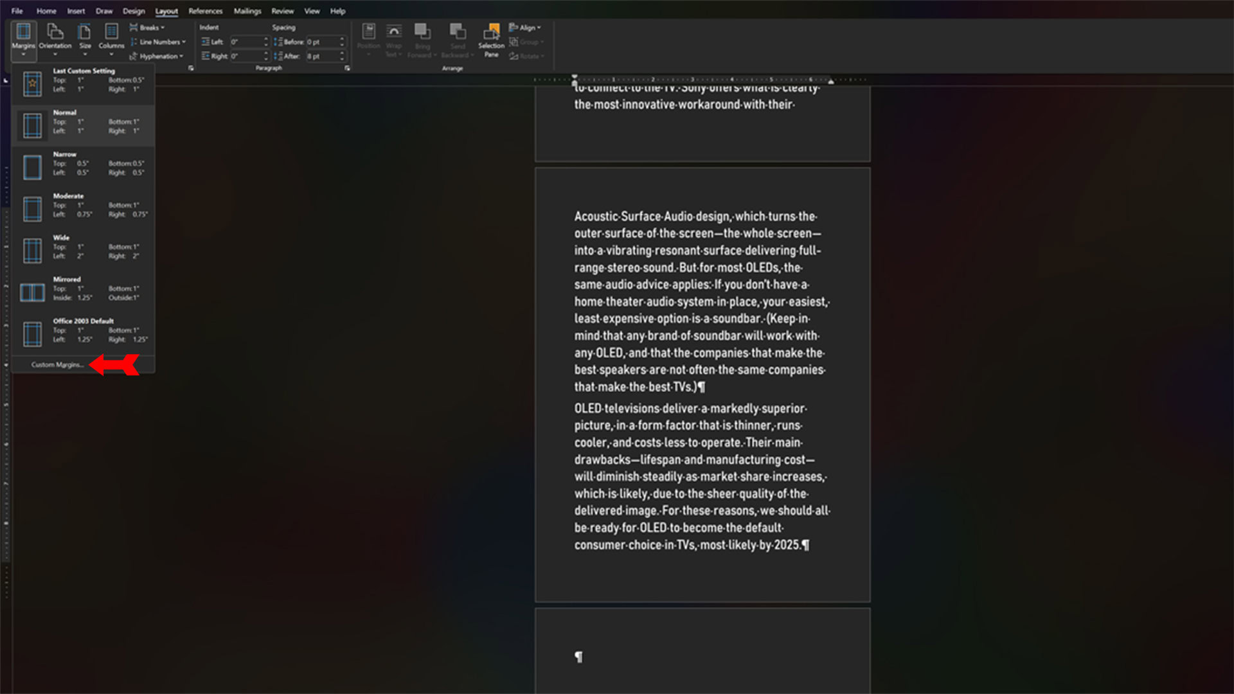Click Custom Margins at menu bottom
Viewport: 1234px width, 694px height.
58,365
